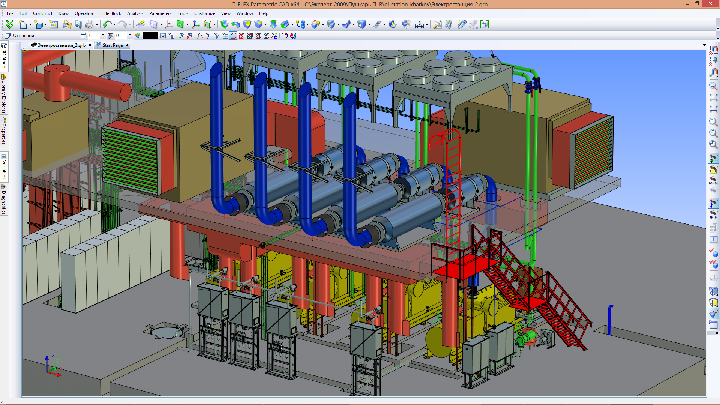
Task: Click the Undo arrow icon
Action: tap(107, 25)
